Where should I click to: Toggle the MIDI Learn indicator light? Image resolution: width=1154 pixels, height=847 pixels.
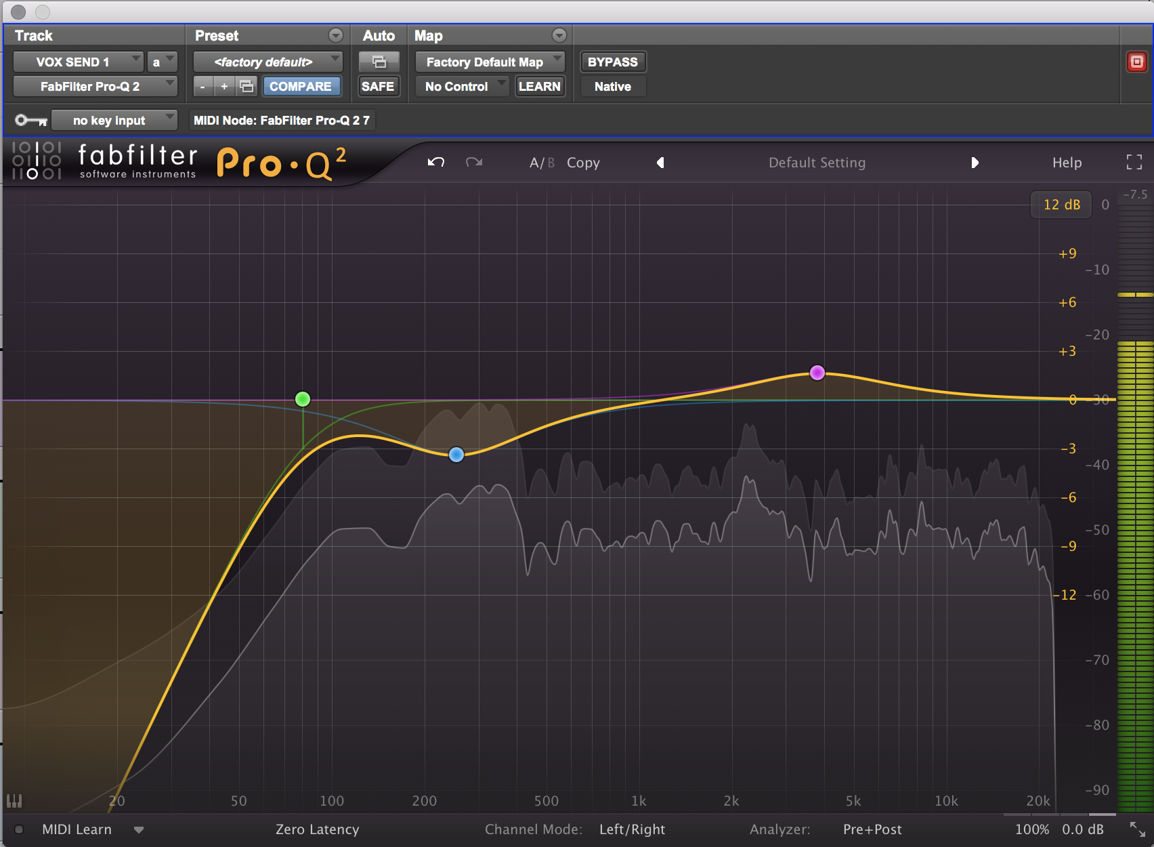point(19,829)
